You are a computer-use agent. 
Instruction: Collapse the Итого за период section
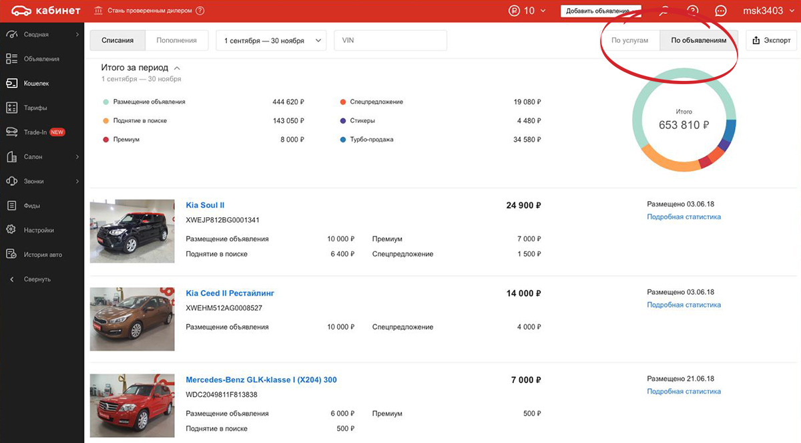pyautogui.click(x=176, y=68)
